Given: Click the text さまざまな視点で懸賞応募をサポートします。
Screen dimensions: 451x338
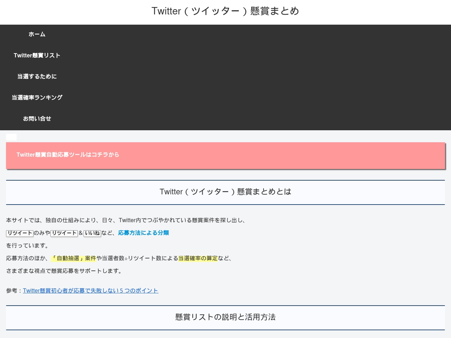Looking at the screenshot, I should [65, 271].
